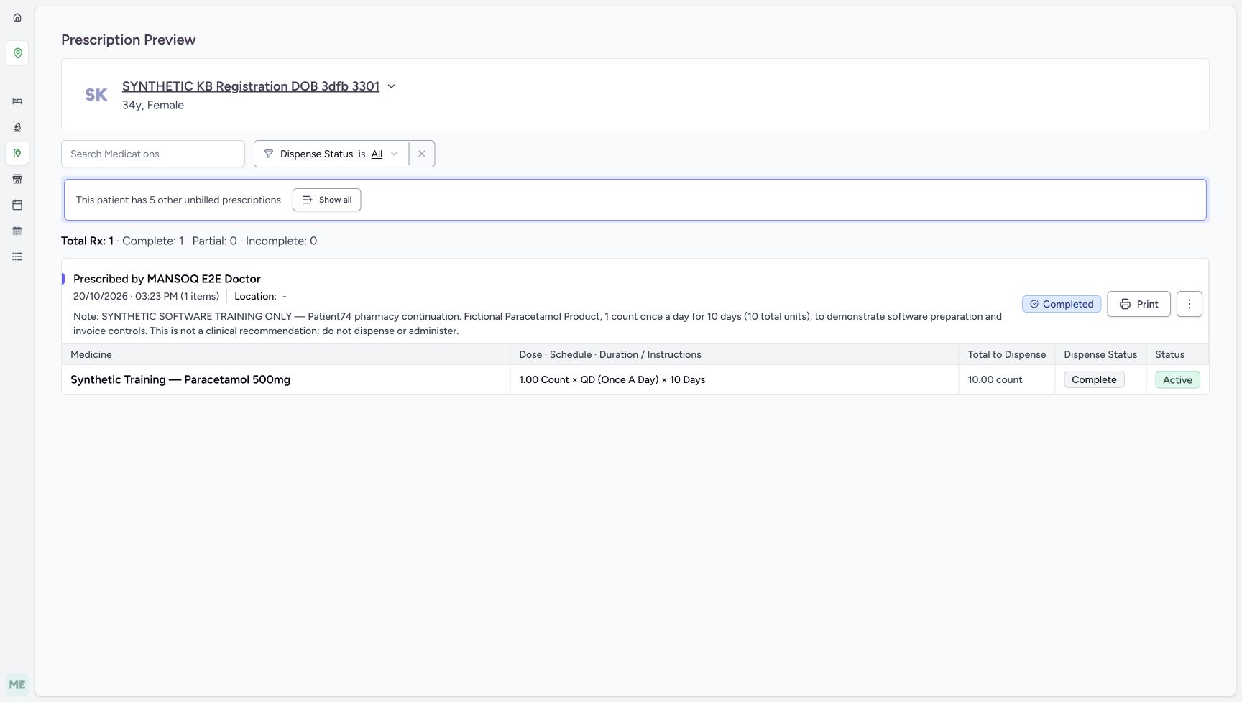Click Prescribed by MANSOQ E2E Doctor
1242x702 pixels.
(x=167, y=279)
